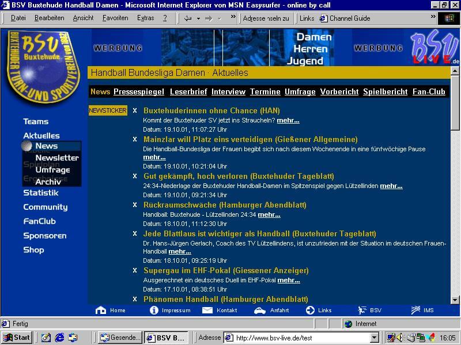Open the Forward button history dropdown arrow
This screenshot has height=345, width=461.
click(x=220, y=18)
